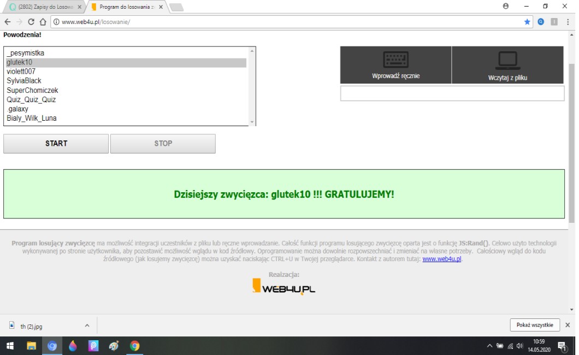Reload the page in the browser
This screenshot has height=355, width=579.
(31, 22)
